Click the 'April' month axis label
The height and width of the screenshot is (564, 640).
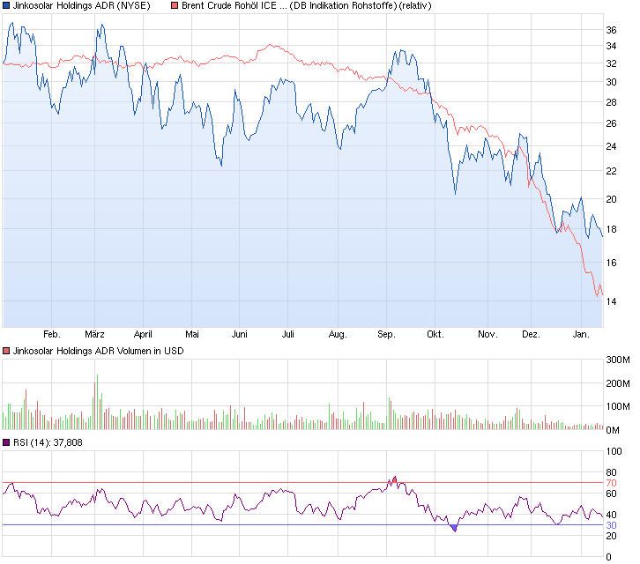pyautogui.click(x=143, y=334)
